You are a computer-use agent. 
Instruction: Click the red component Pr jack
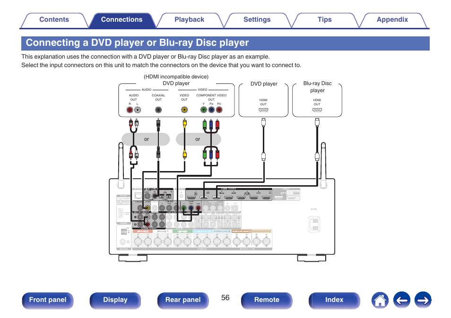(219, 110)
